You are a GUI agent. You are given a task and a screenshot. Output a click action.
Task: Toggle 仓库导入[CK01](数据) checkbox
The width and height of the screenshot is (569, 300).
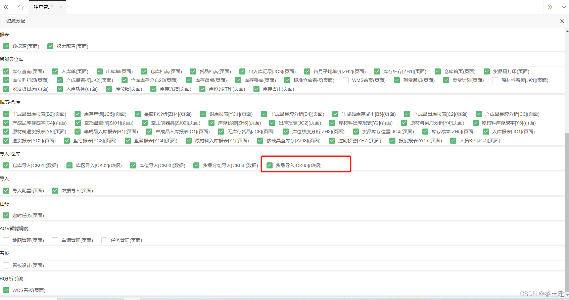pos(6,165)
